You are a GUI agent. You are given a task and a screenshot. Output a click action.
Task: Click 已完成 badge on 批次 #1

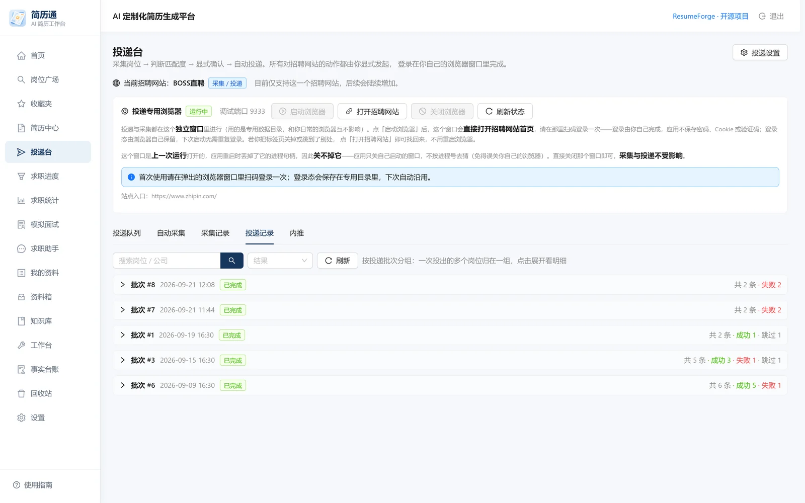pos(232,335)
